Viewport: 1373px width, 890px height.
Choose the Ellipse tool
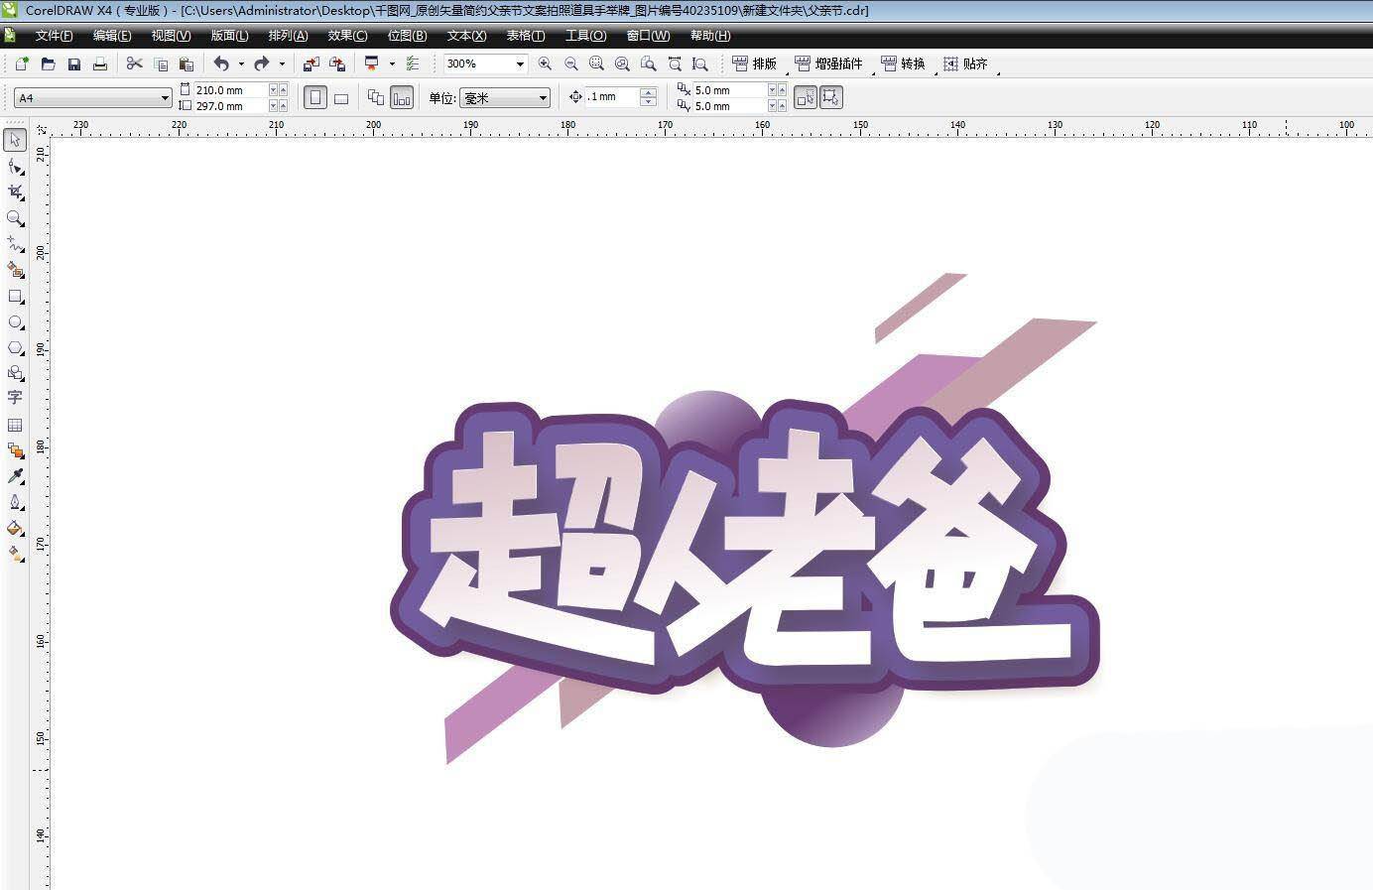(x=15, y=322)
